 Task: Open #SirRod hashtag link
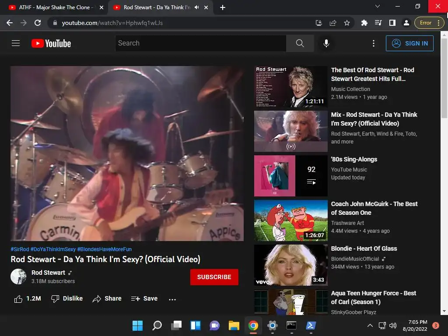[x=20, y=249]
